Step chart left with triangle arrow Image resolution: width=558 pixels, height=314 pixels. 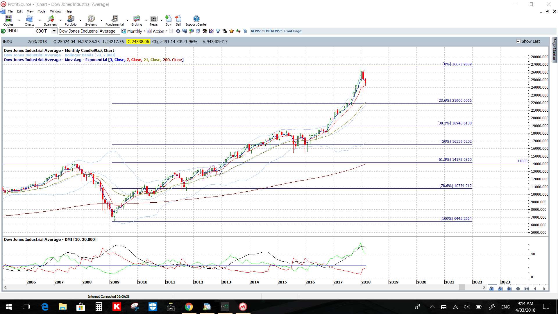pos(535,289)
